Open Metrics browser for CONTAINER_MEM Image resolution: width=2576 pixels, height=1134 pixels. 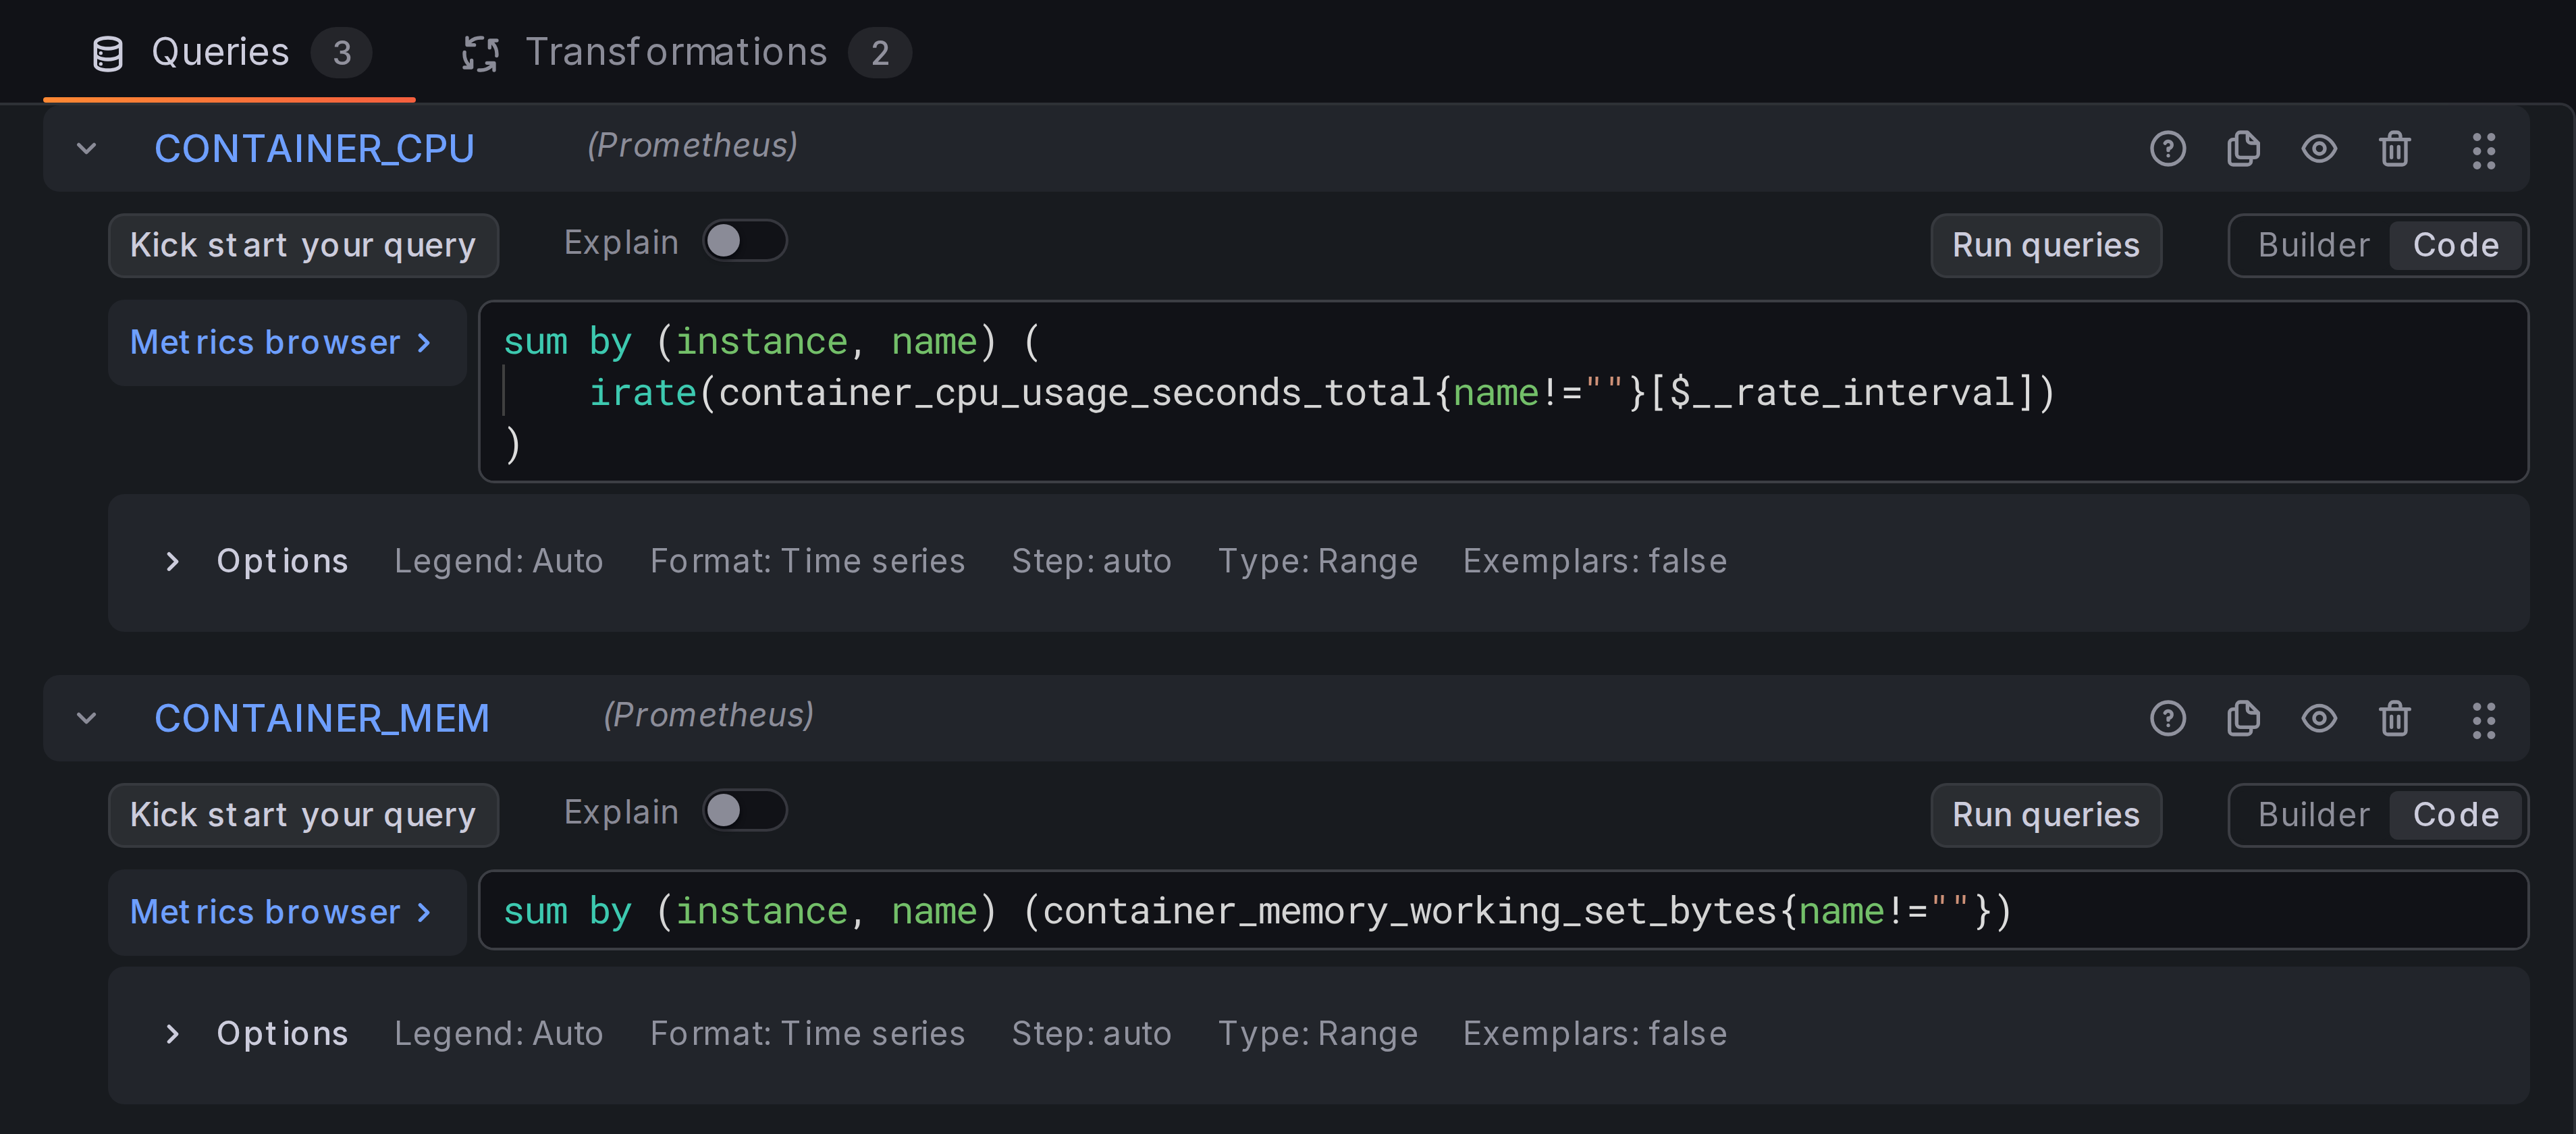pyautogui.click(x=286, y=912)
